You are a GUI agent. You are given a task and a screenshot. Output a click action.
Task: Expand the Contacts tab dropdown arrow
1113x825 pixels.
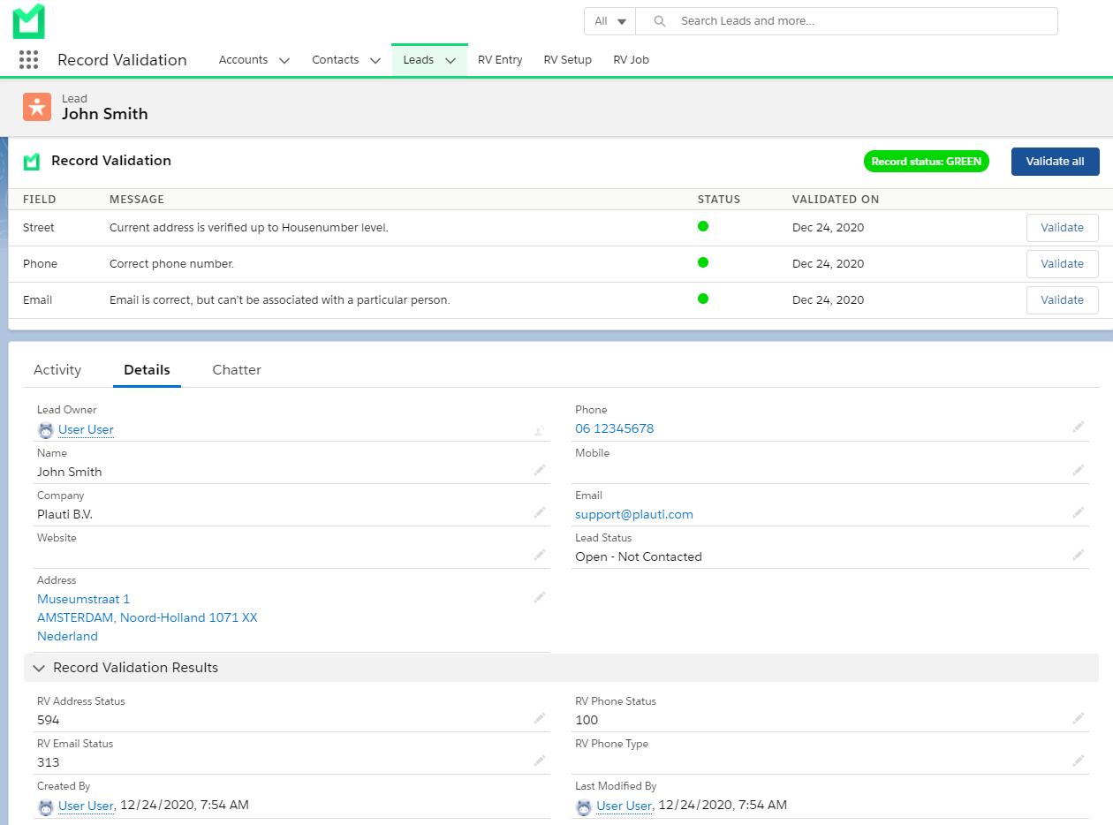pos(375,61)
